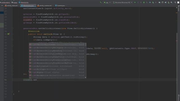
Task: Close the Scanner.java tab
Action: 66,6
